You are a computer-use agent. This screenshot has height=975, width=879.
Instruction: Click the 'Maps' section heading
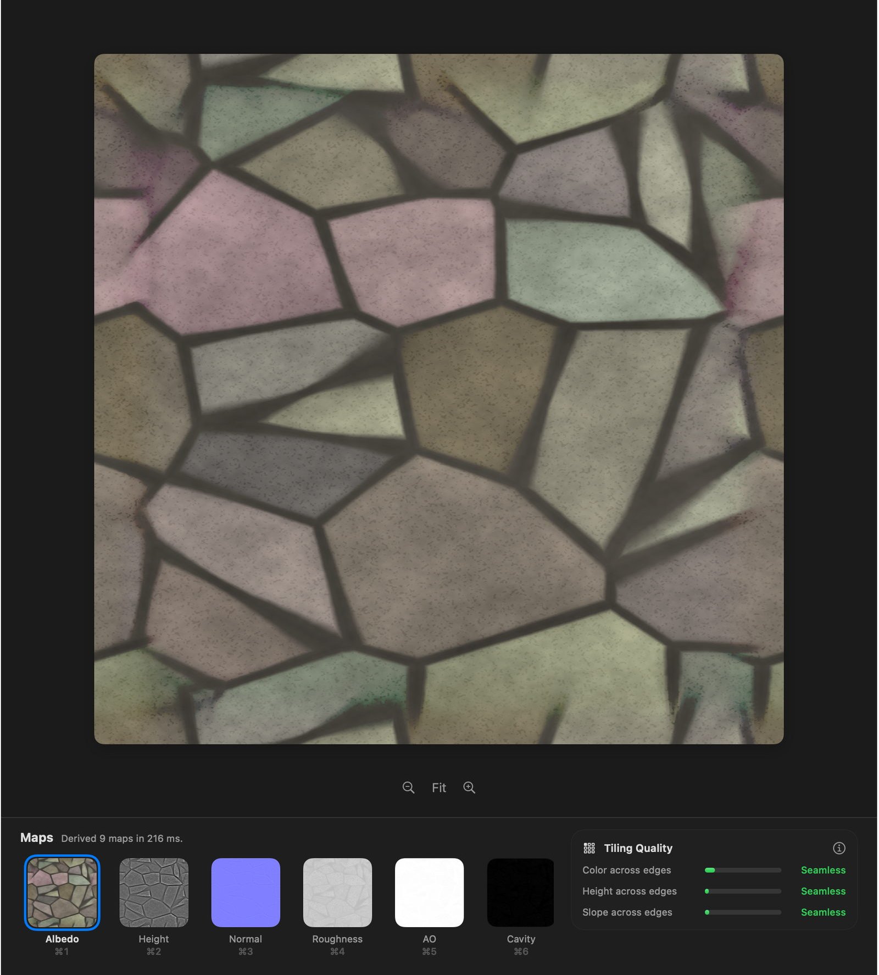[x=37, y=838]
